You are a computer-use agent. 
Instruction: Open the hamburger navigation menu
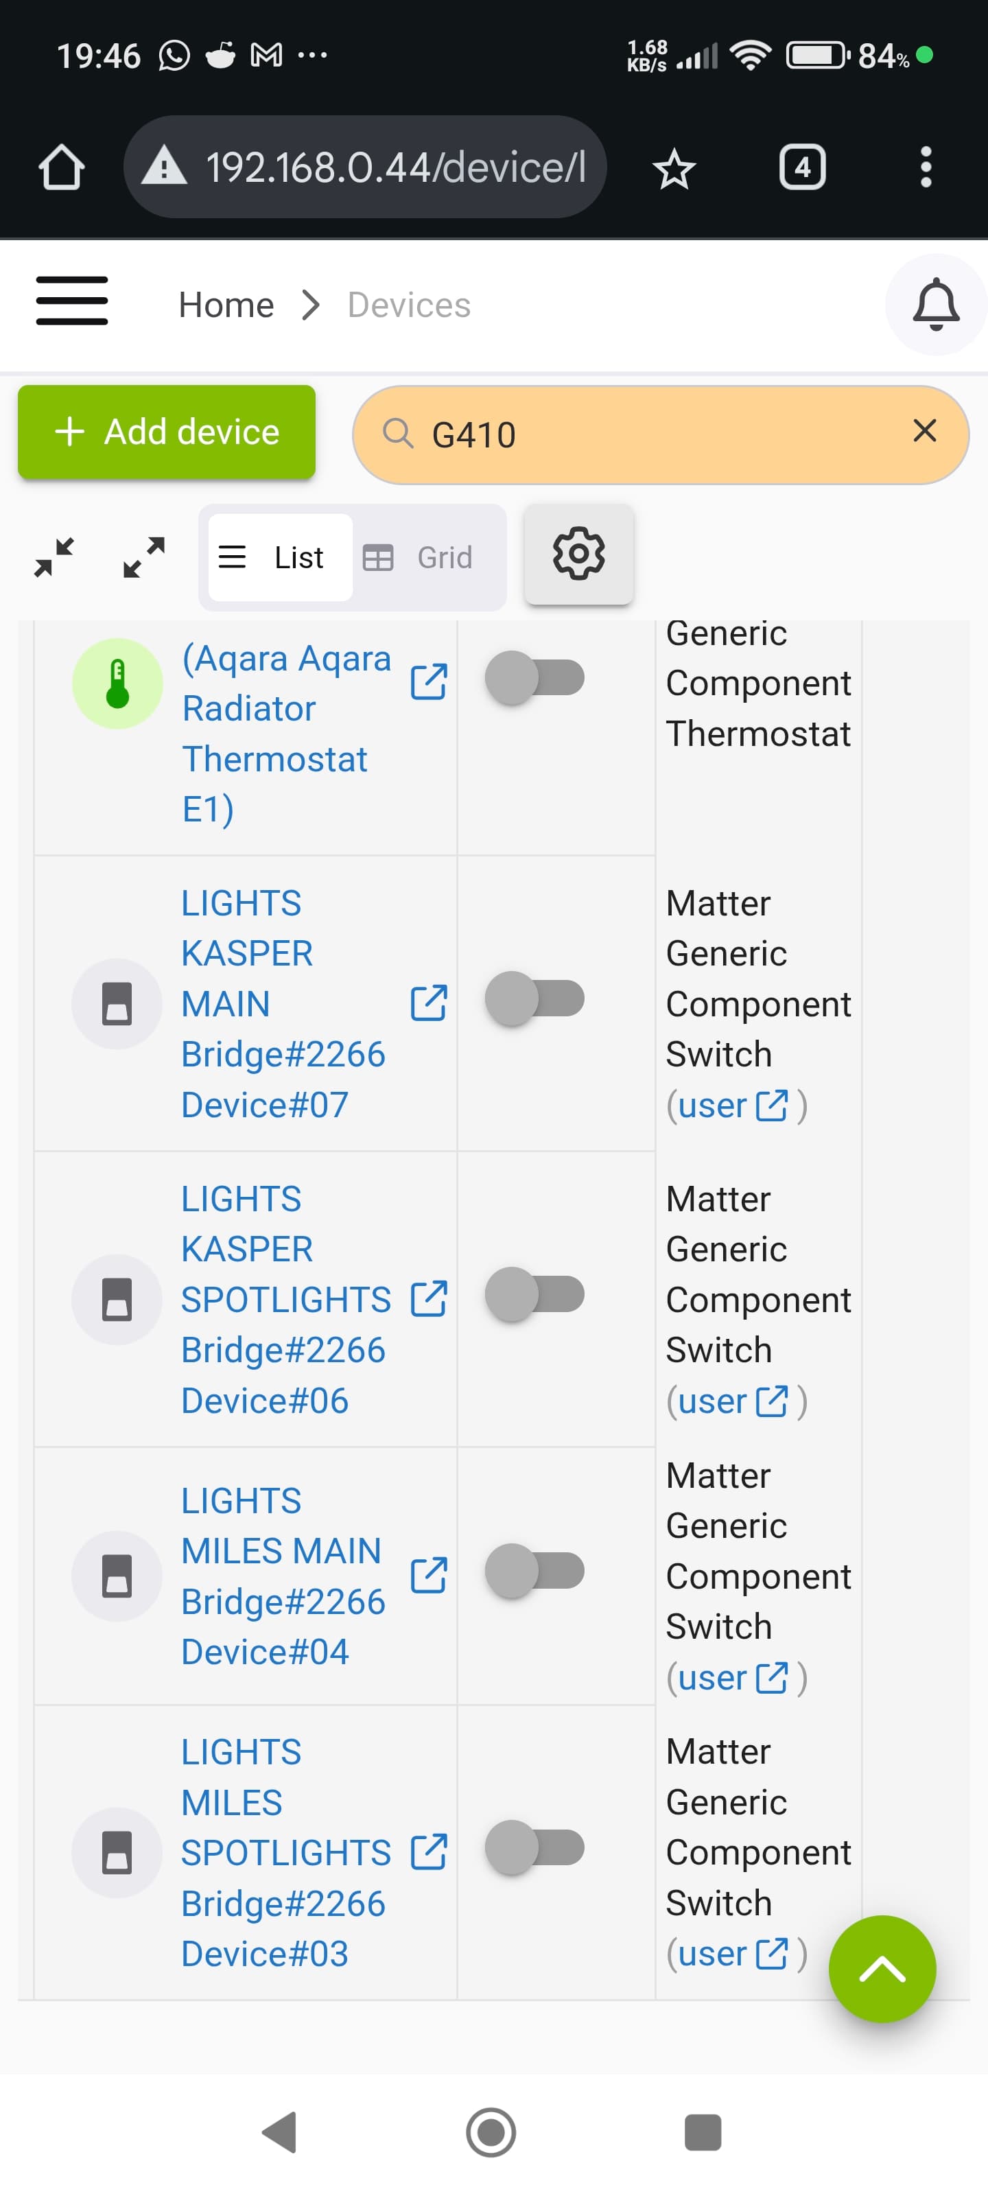click(71, 301)
